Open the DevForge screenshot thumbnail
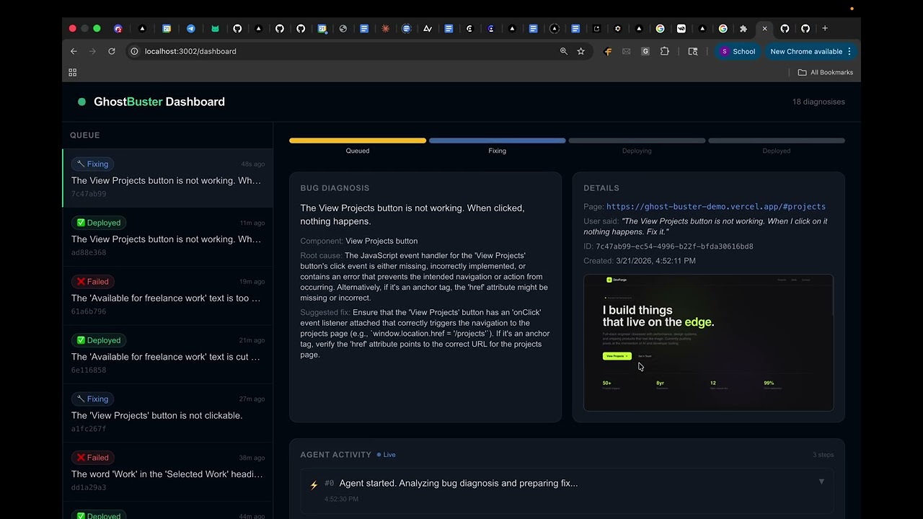Screen dimensions: 923x519 tap(709, 342)
